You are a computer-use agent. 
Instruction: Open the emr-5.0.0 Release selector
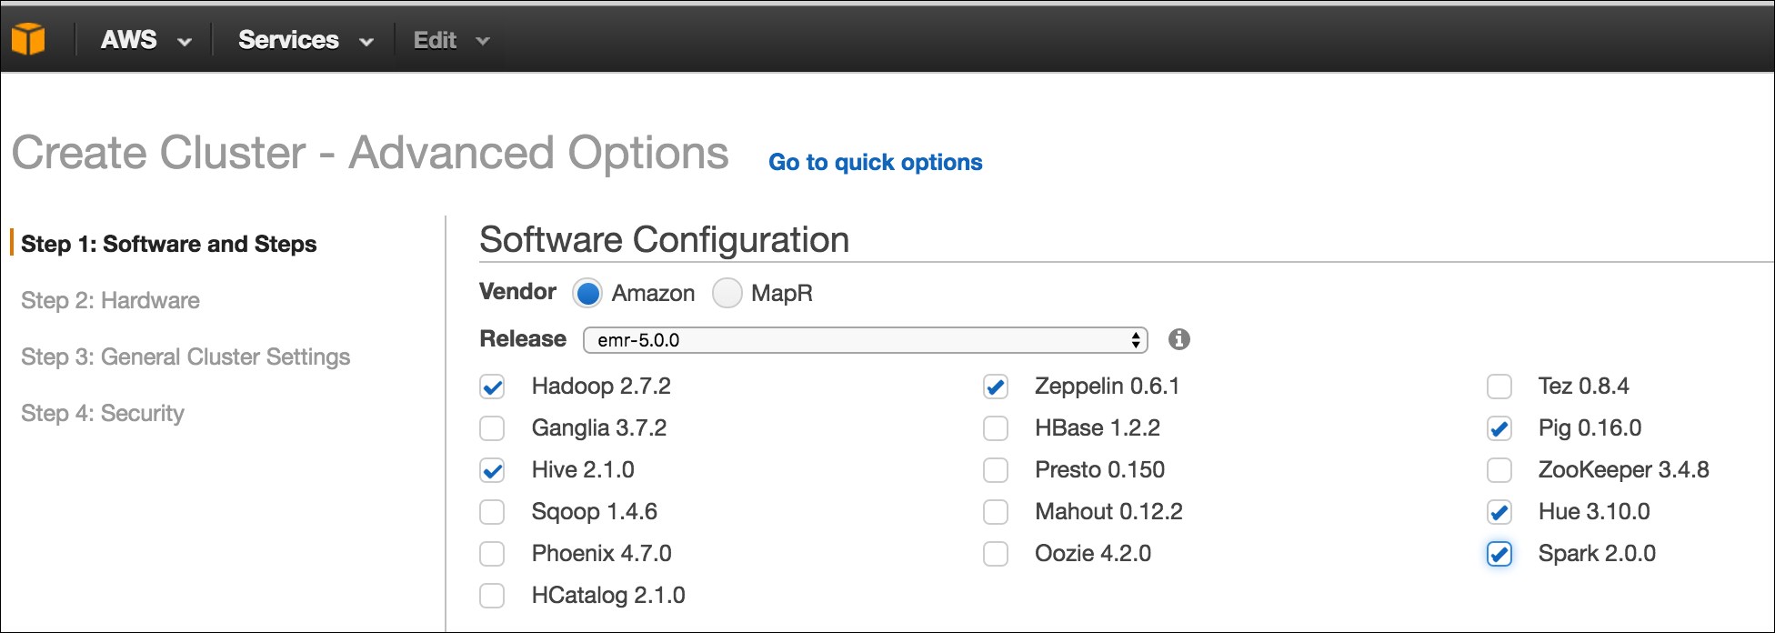(x=865, y=340)
